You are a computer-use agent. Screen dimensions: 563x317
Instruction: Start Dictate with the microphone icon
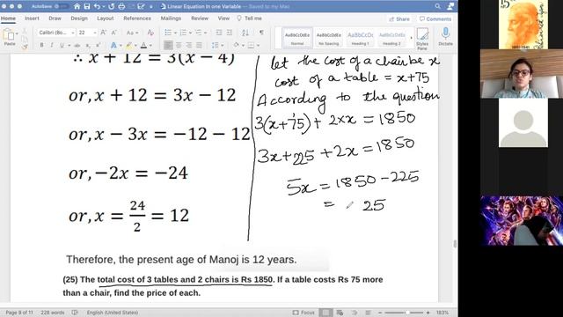coord(445,36)
